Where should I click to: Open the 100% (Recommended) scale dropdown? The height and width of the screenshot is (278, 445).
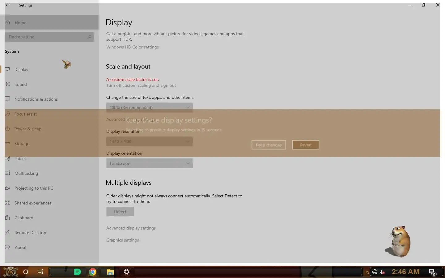tap(150, 107)
